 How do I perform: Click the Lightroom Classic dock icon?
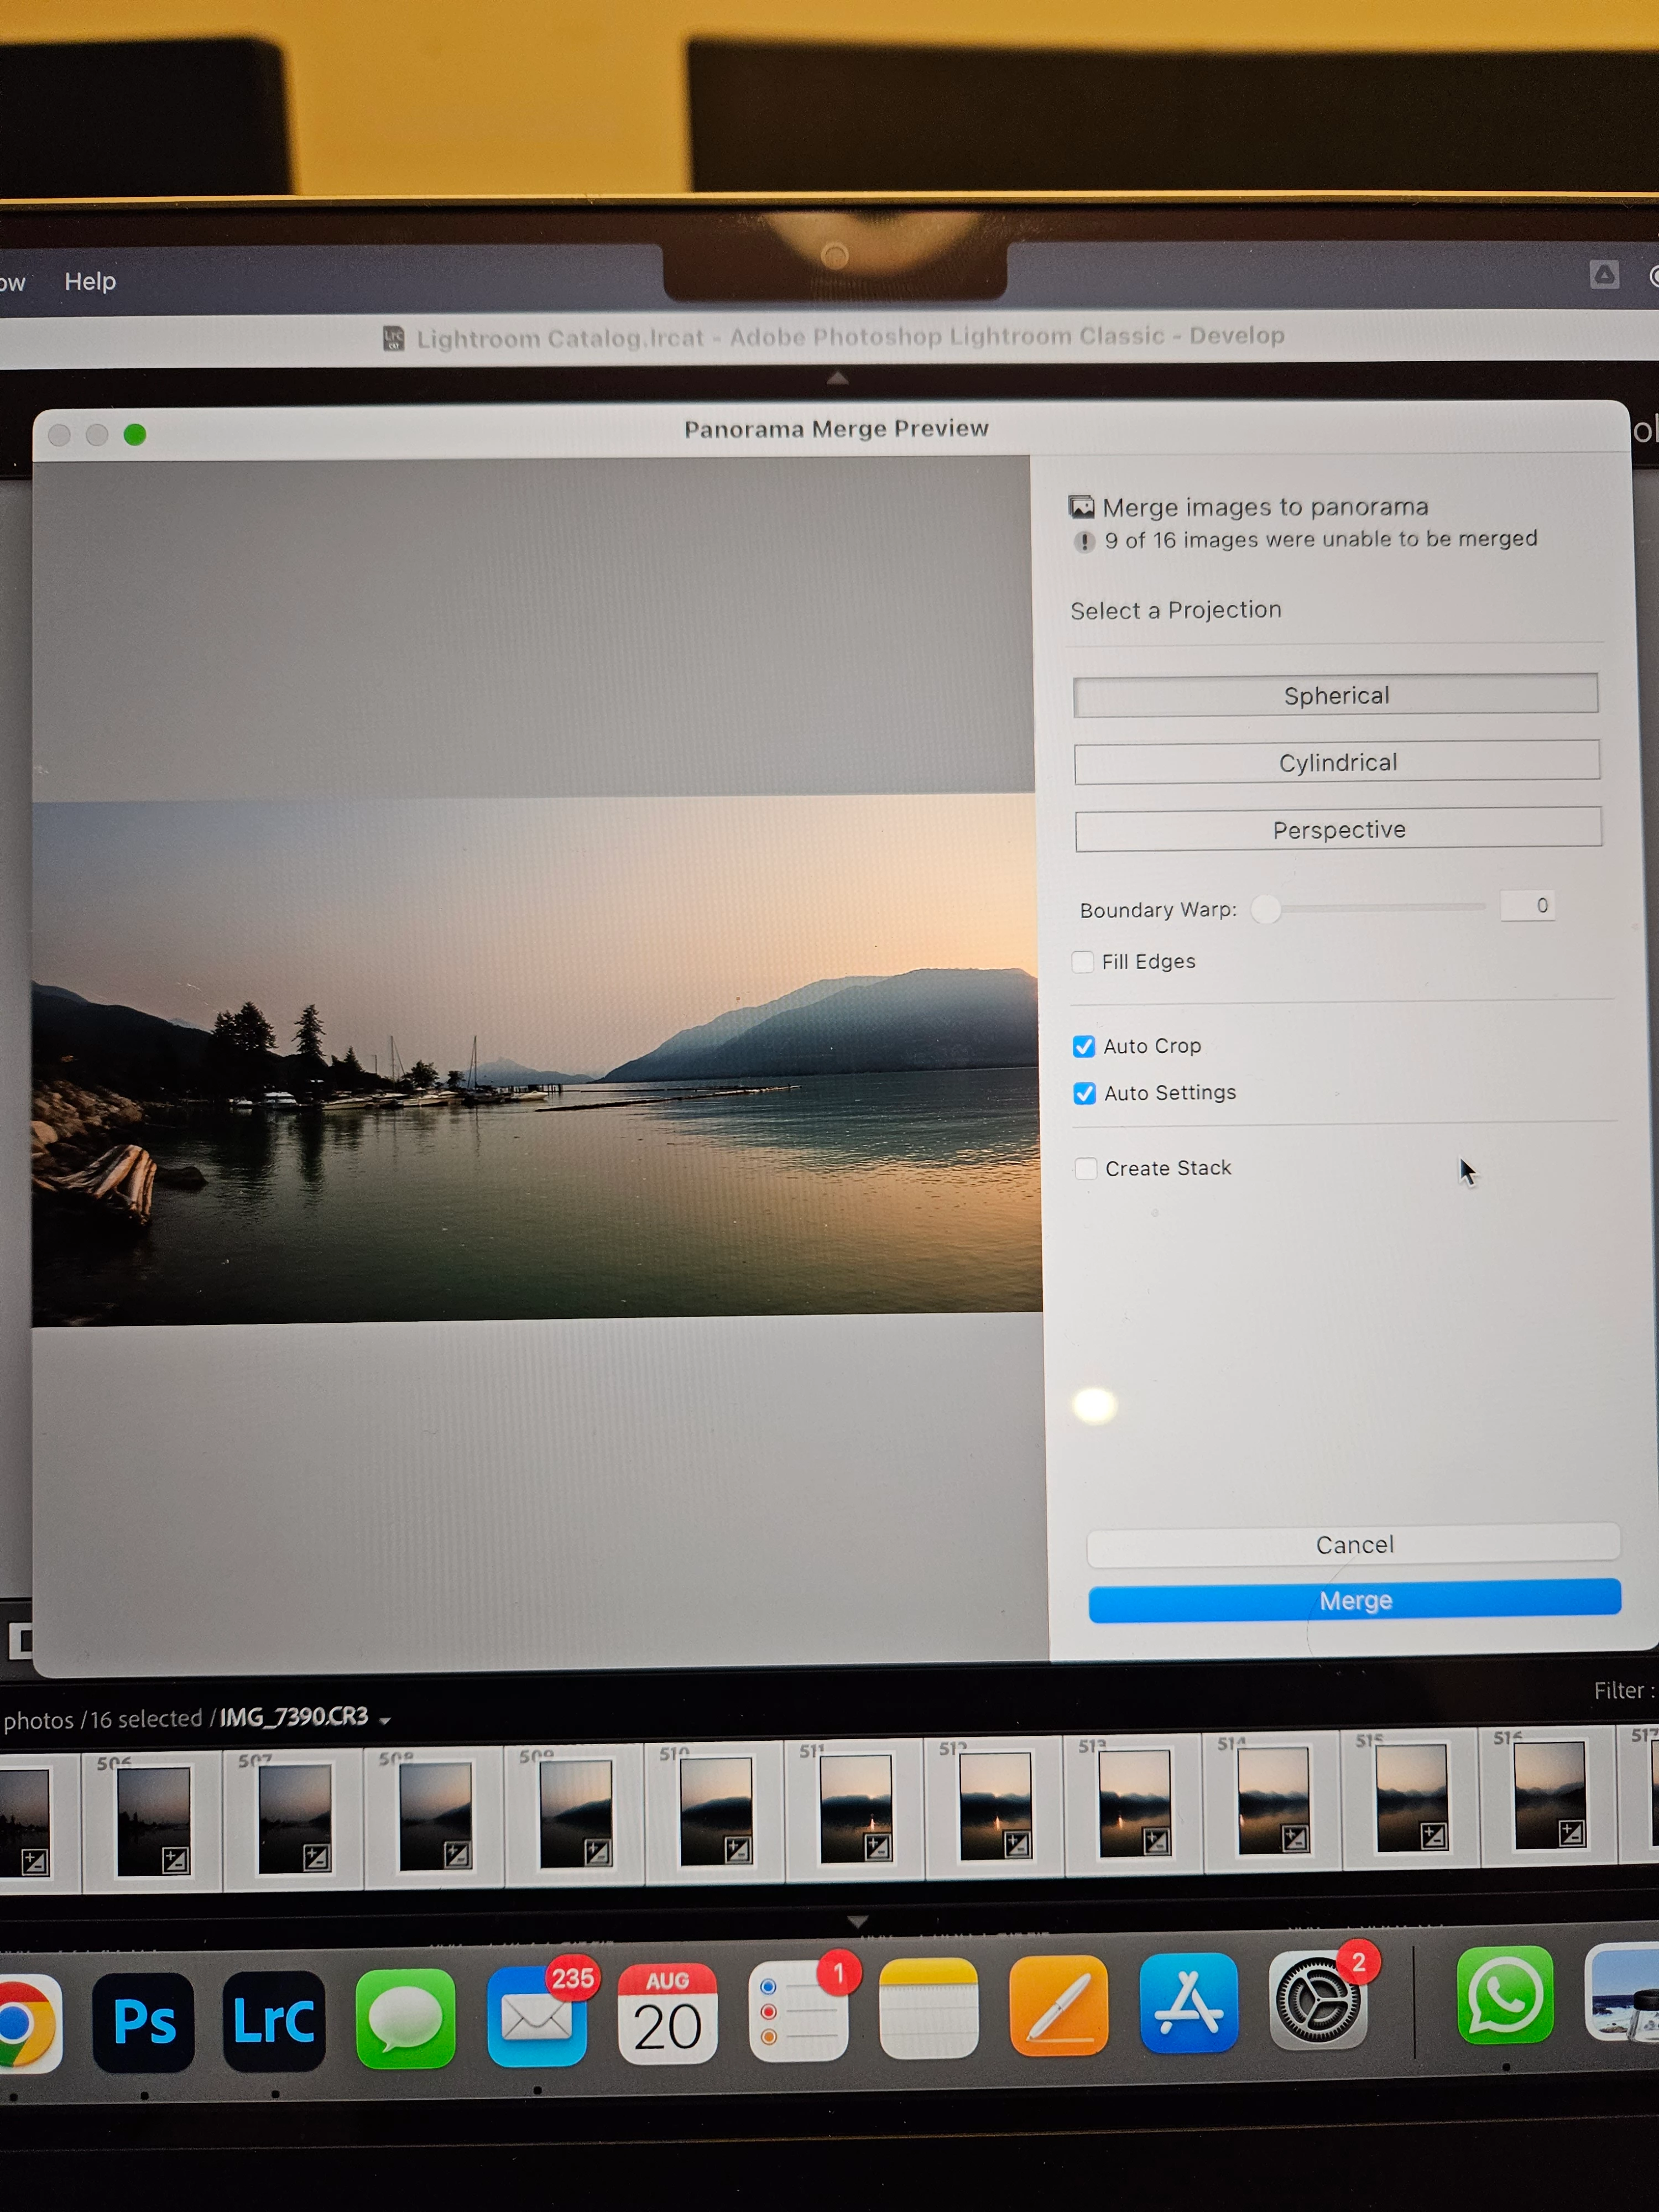click(273, 2020)
